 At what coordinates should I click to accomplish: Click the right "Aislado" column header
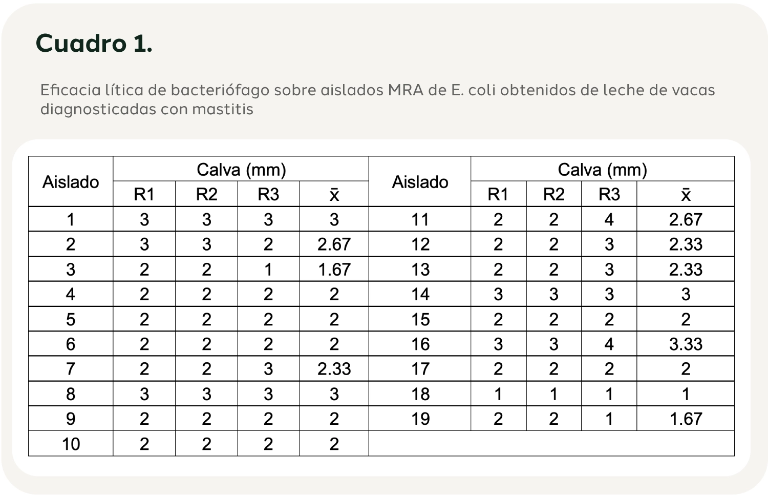pos(420,182)
